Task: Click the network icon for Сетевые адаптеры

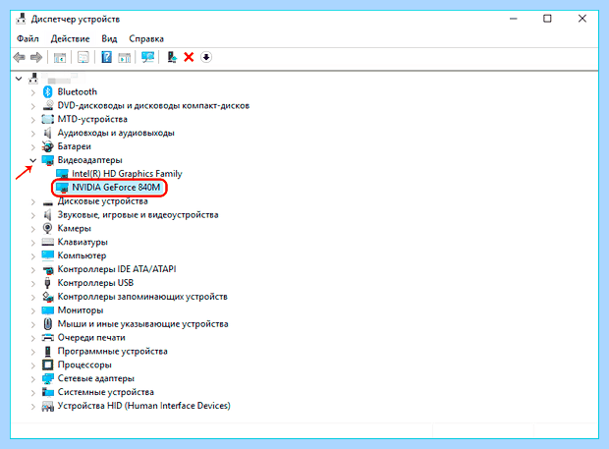Action: click(48, 378)
